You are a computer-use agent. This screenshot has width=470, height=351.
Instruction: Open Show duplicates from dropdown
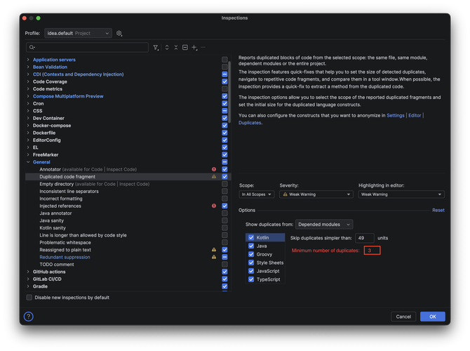pos(323,225)
